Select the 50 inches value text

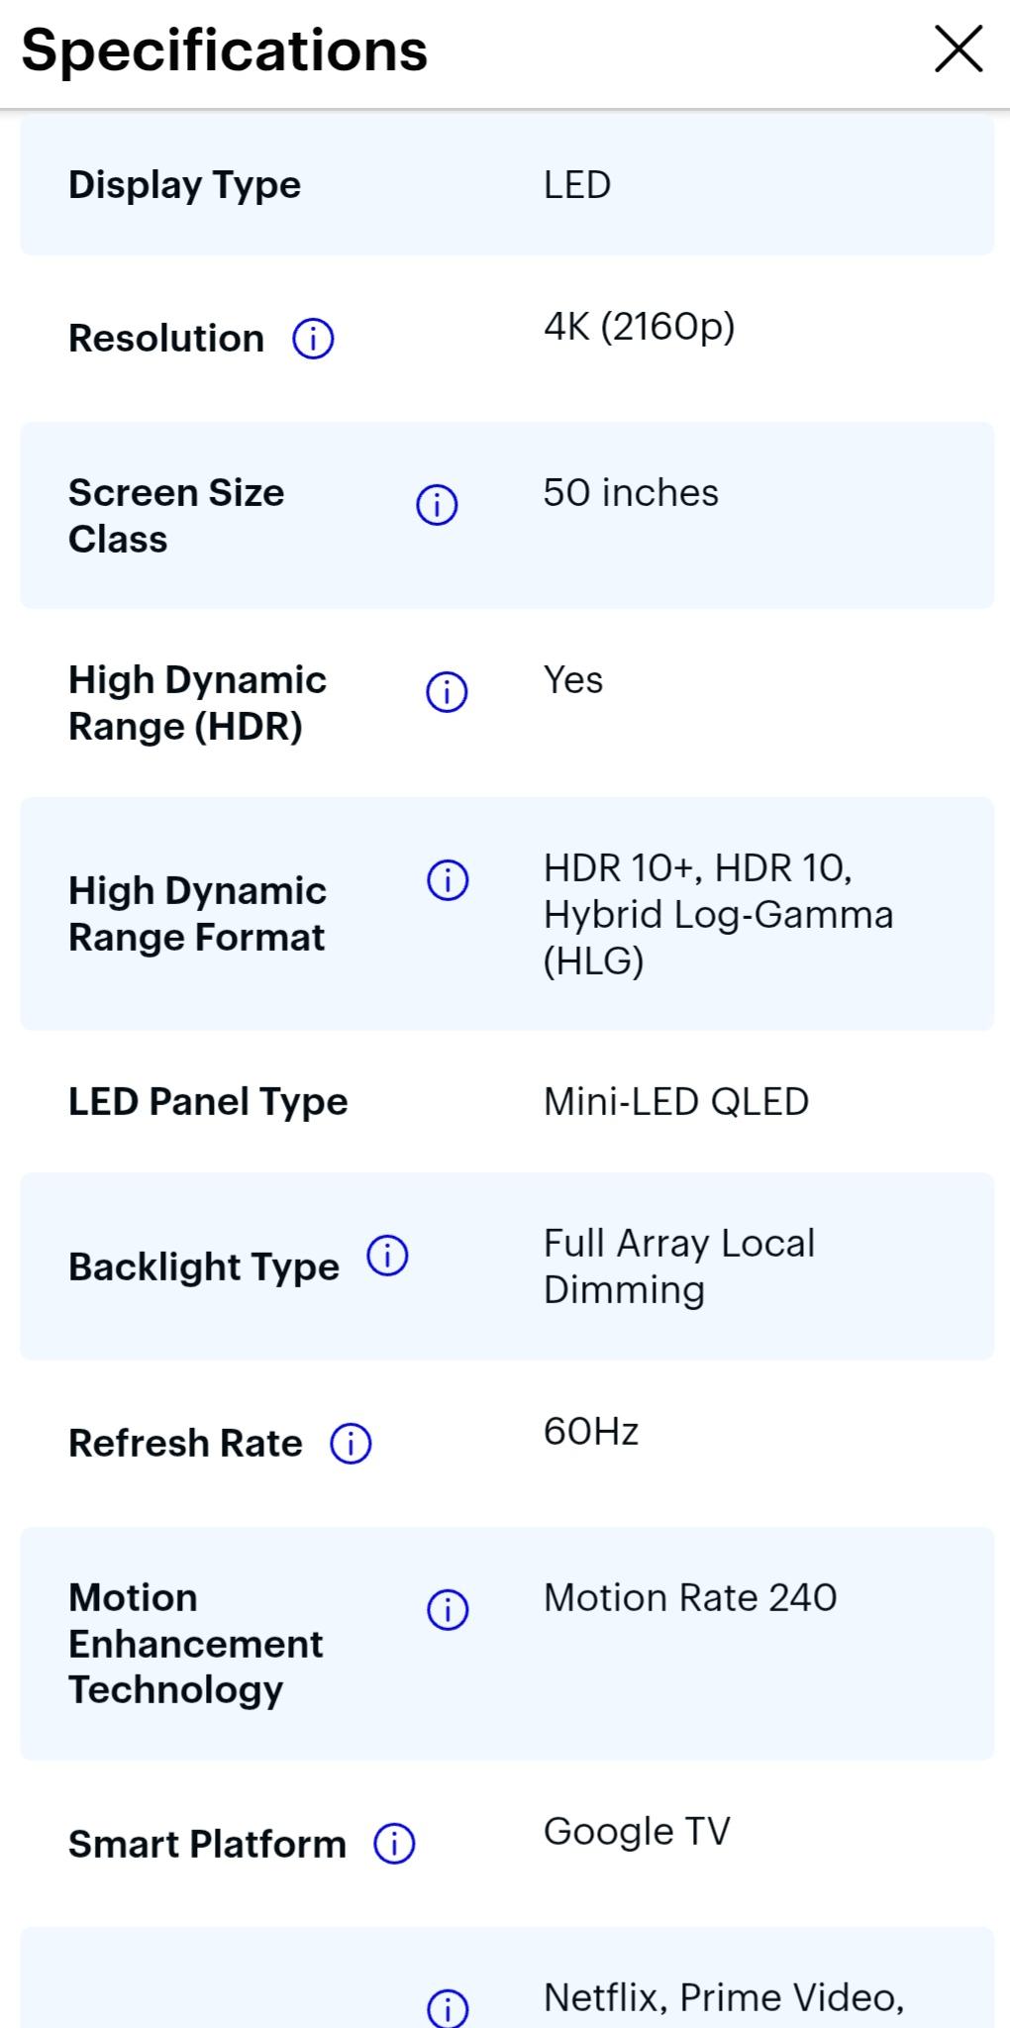pos(631,493)
